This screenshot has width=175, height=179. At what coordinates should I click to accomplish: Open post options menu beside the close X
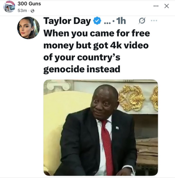tap(156, 6)
